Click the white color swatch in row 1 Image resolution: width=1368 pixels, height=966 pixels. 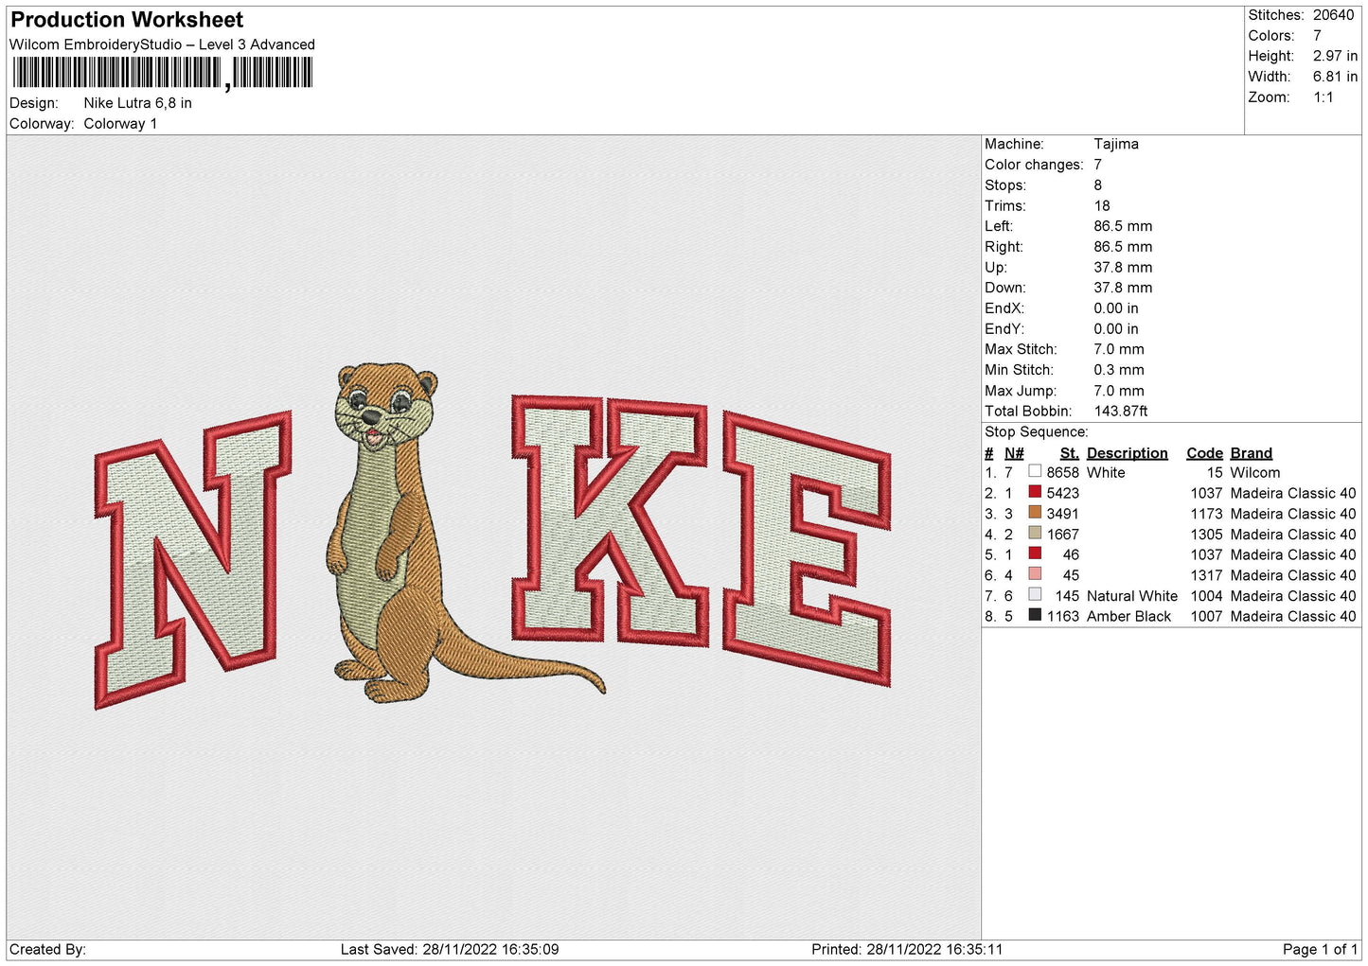coord(1035,471)
